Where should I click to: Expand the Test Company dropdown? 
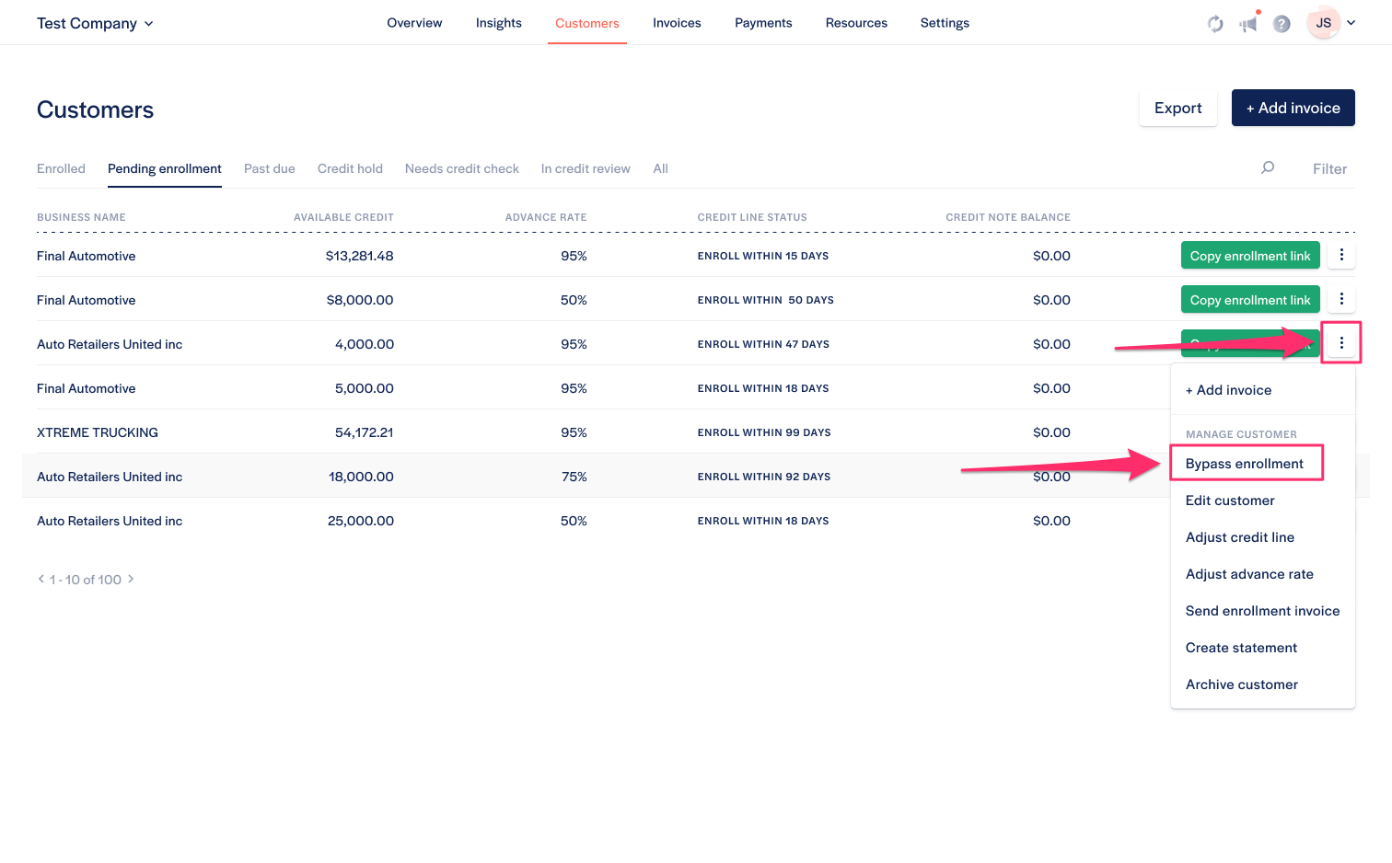pyautogui.click(x=95, y=24)
